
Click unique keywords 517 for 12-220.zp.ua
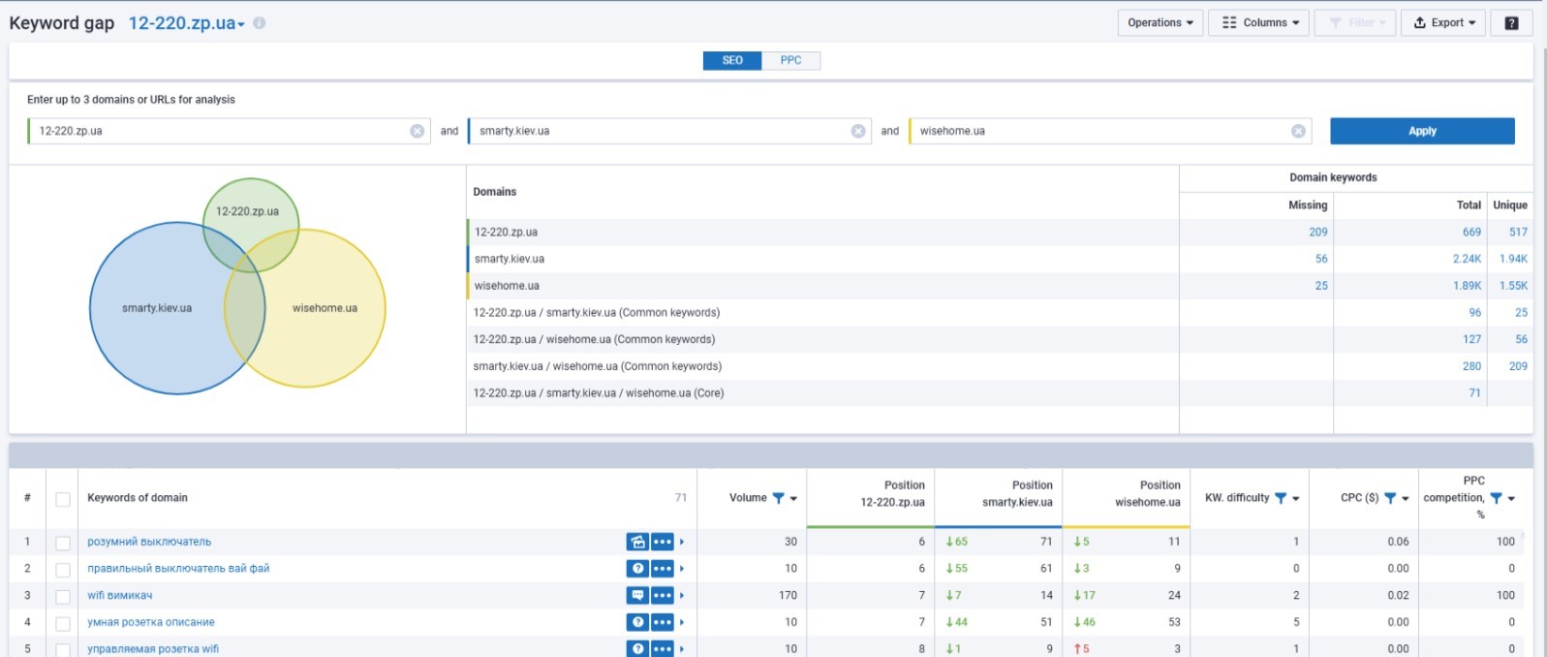pos(1518,233)
